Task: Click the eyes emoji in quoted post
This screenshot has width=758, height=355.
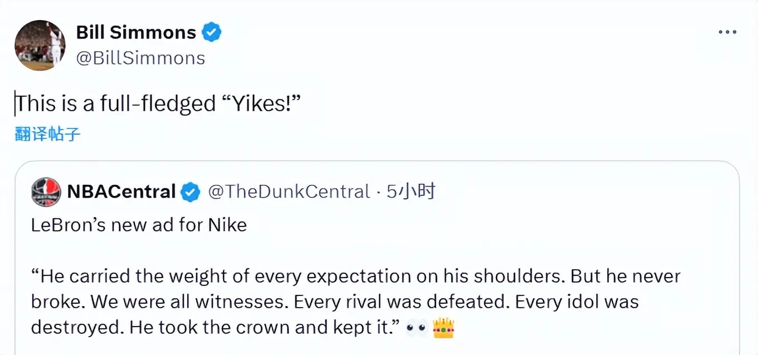Action: pos(416,328)
